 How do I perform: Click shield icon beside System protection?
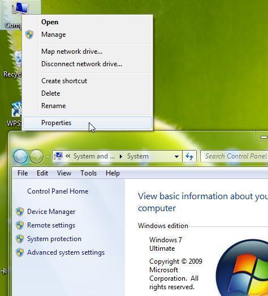(20, 239)
